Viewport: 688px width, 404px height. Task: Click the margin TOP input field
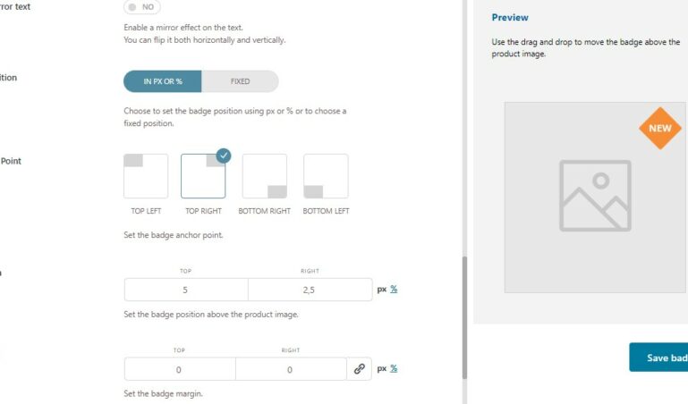tap(180, 369)
